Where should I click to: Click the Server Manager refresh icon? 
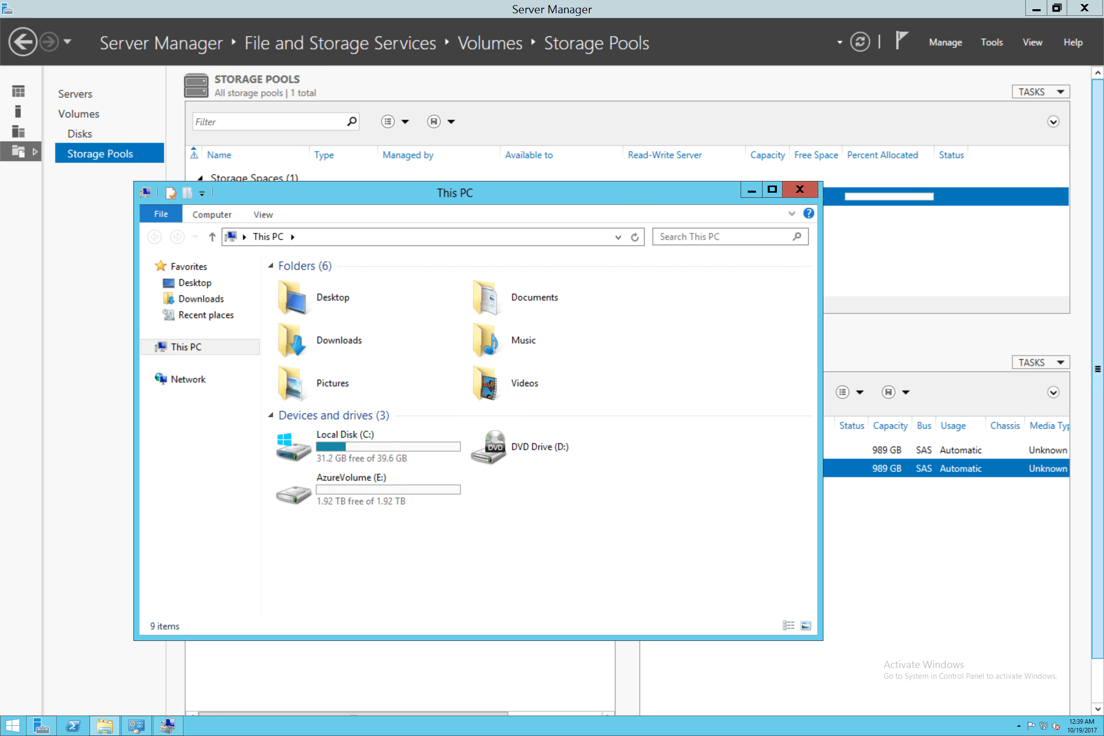pyautogui.click(x=860, y=41)
